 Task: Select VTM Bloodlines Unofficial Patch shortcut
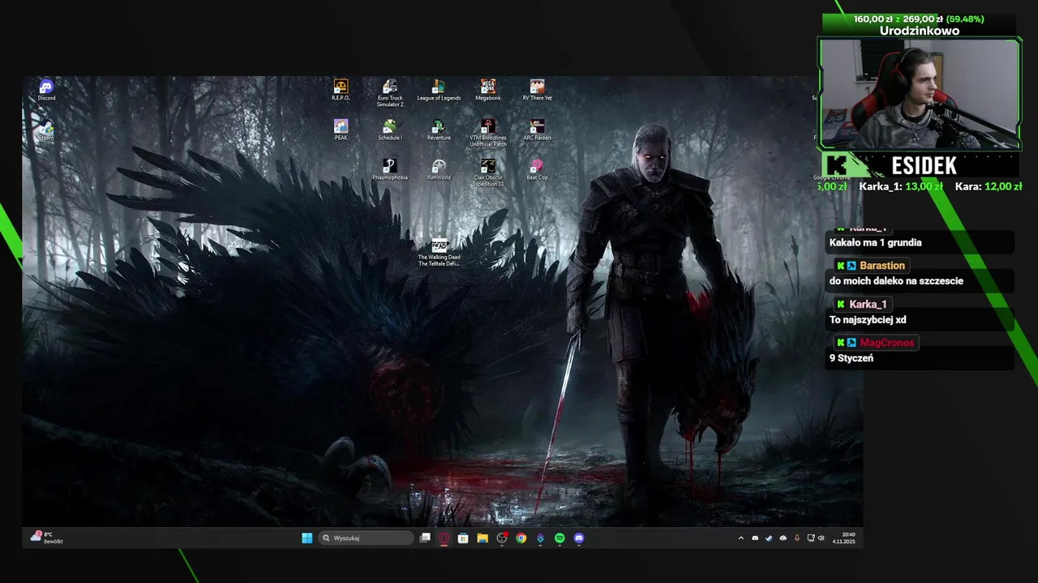click(488, 133)
